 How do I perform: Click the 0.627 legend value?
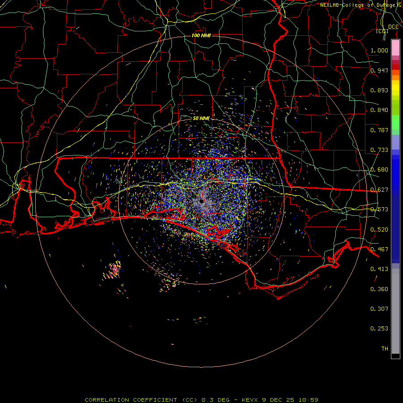click(379, 190)
